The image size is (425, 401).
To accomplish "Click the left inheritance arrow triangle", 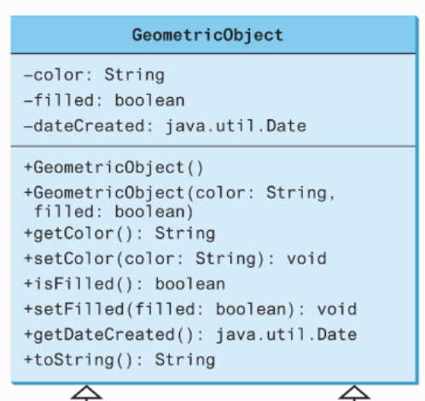I will tap(86, 392).
